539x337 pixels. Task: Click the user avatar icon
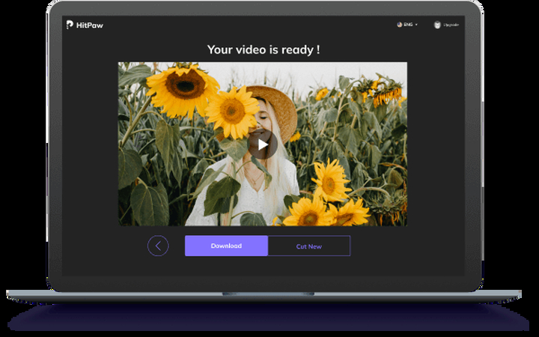[437, 25]
